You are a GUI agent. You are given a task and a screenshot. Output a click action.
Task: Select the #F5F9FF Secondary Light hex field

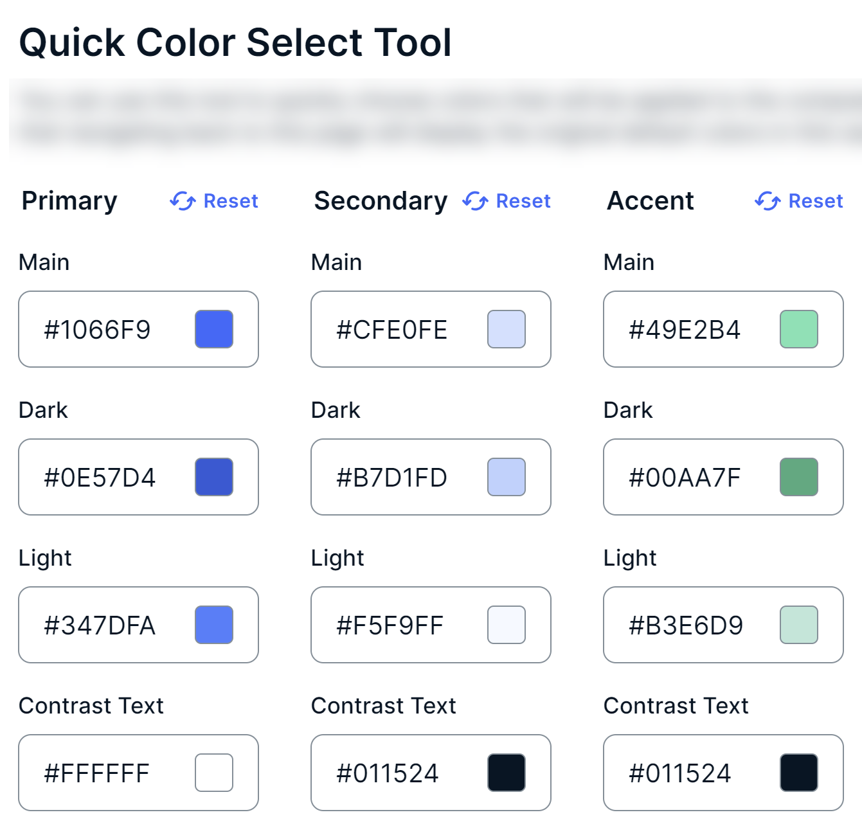[389, 625]
